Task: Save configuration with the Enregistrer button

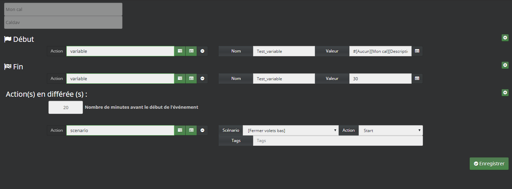Action: [489, 164]
